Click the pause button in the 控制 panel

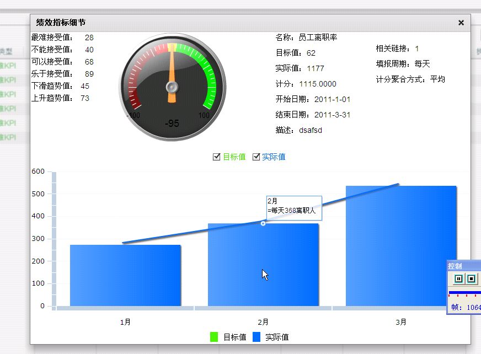pos(458,278)
